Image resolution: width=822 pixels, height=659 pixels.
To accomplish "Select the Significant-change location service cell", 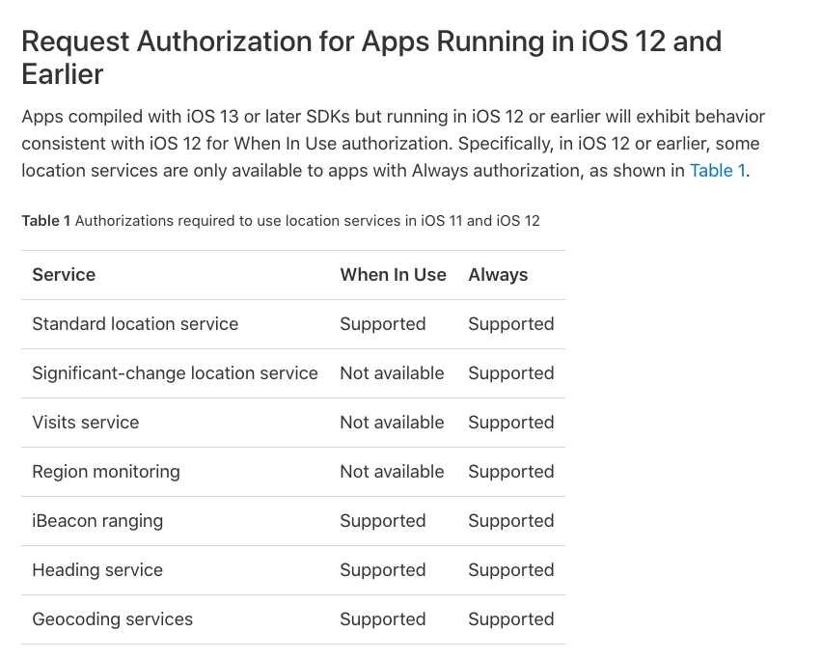I will click(175, 373).
